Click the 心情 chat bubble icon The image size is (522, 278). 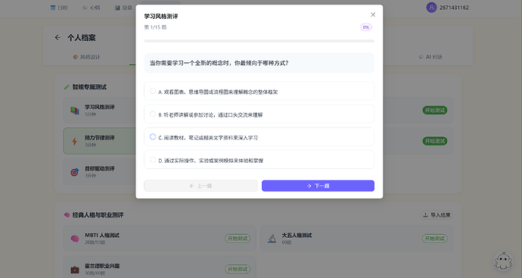click(x=85, y=8)
